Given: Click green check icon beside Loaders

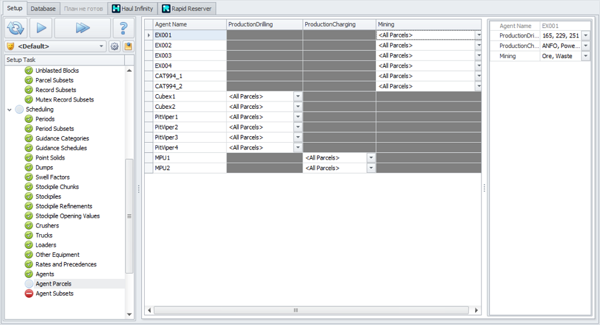Looking at the screenshot, I should [x=29, y=245].
